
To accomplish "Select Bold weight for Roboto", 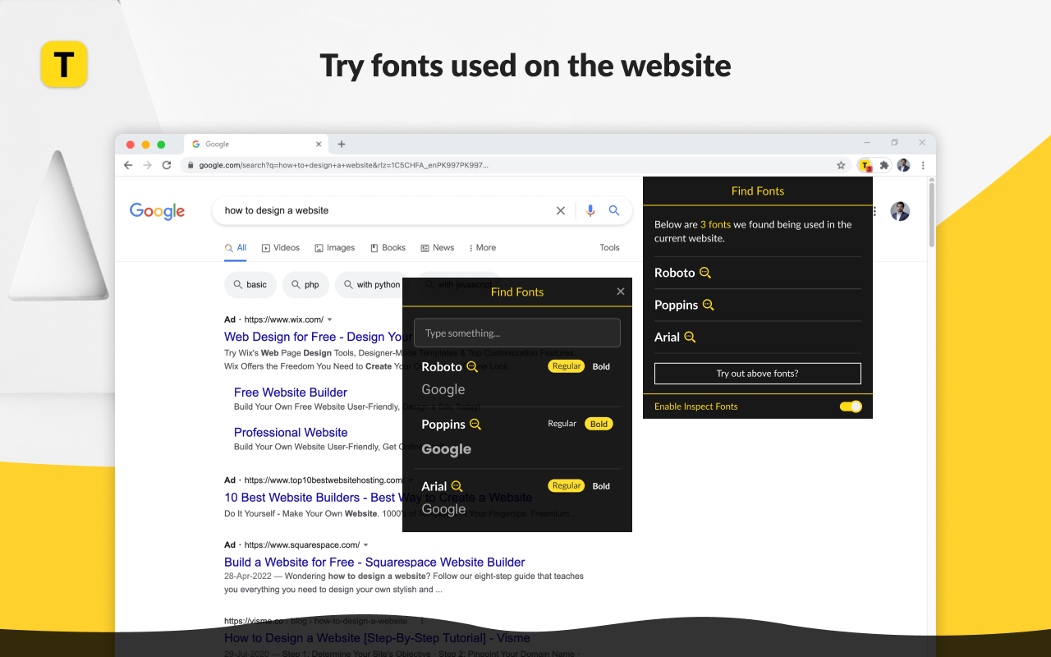I will [x=601, y=366].
